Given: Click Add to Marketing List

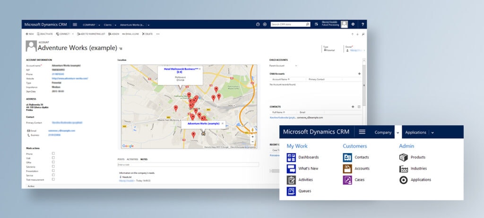Looking at the screenshot, I should (91, 34).
